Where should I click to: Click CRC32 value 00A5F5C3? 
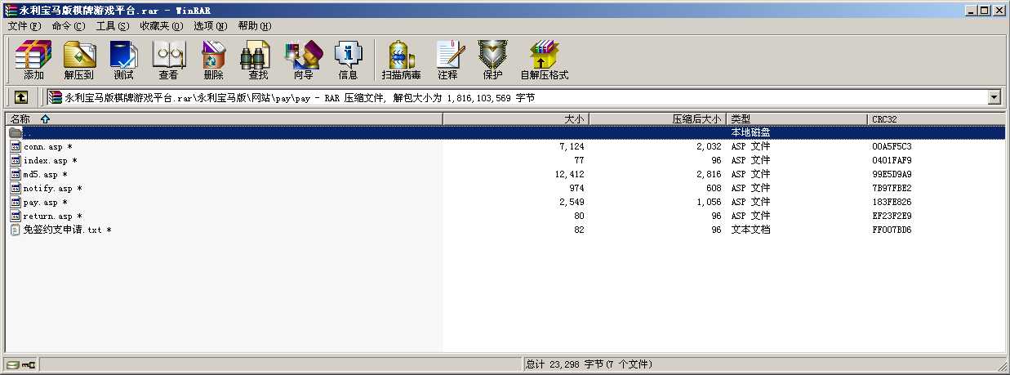[892, 147]
